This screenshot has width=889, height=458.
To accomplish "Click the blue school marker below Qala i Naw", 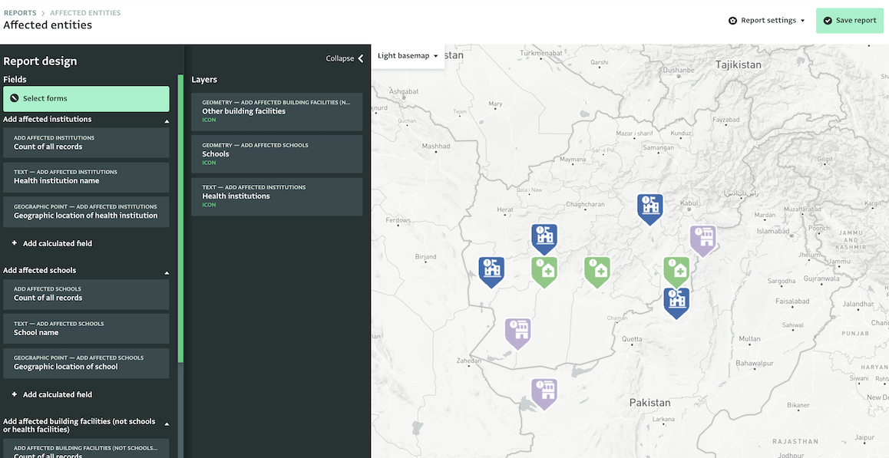I will pos(544,238).
